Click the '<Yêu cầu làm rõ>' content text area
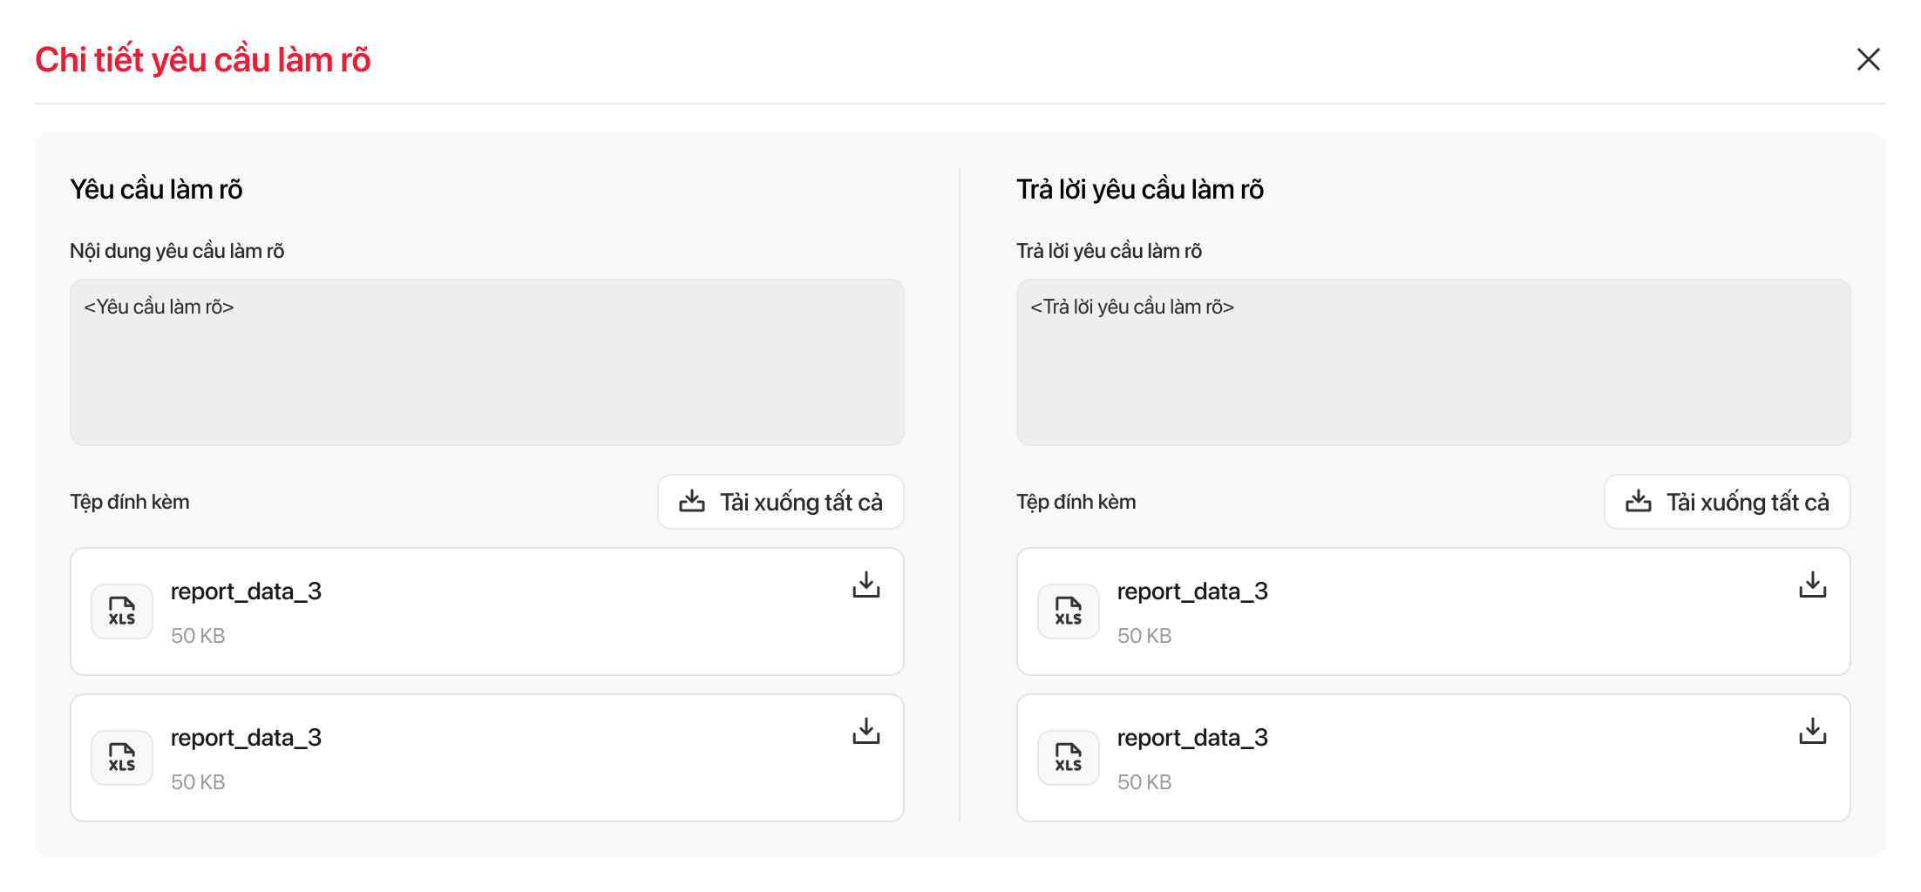The width and height of the screenshot is (1921, 892). 486,362
